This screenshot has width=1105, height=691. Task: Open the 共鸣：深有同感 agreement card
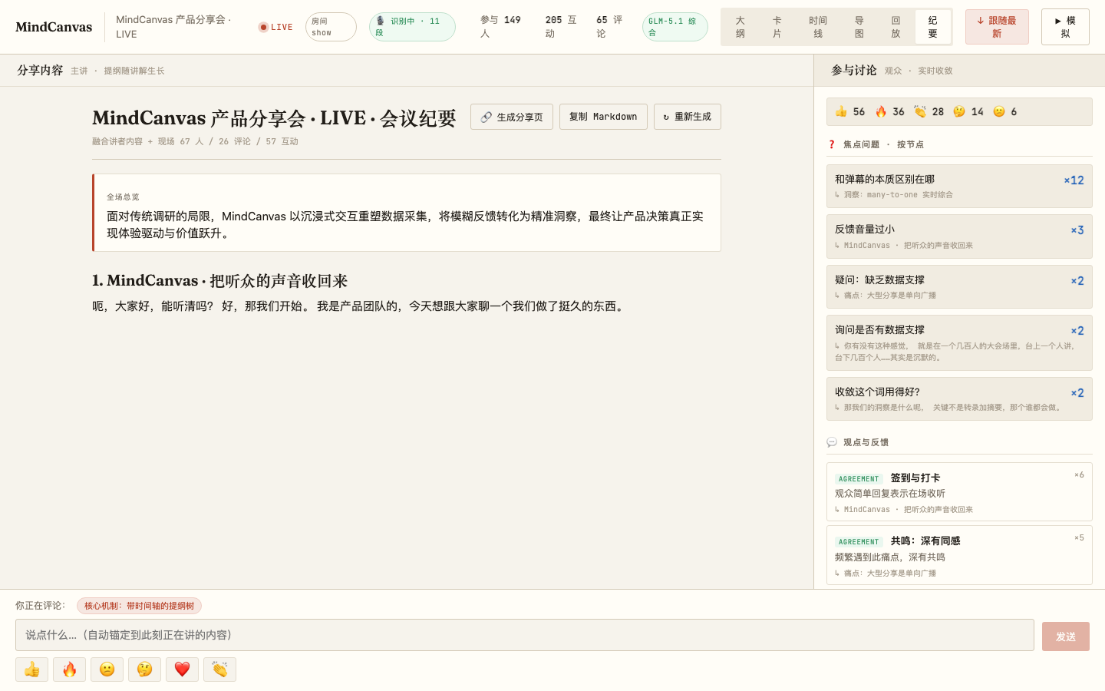coord(959,555)
